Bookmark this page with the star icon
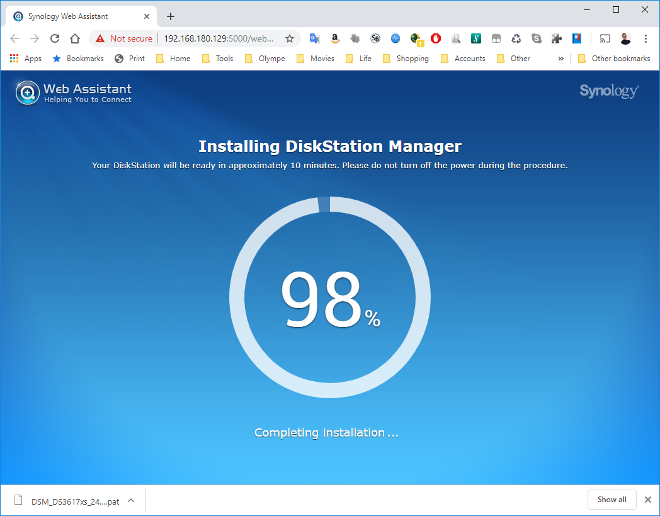 [290, 39]
